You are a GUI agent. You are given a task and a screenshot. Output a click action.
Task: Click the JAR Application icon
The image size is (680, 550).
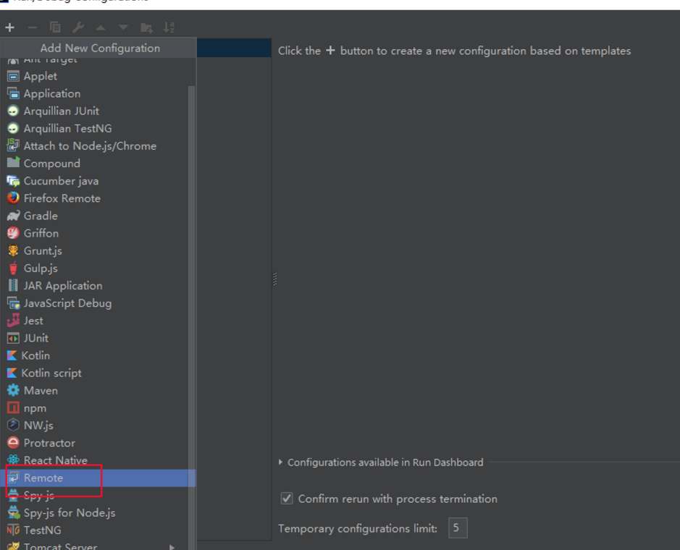tap(14, 285)
